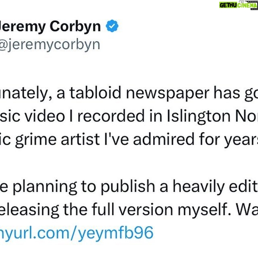Click the line about the grime artist admired
The image size is (258, 258).
(129, 140)
